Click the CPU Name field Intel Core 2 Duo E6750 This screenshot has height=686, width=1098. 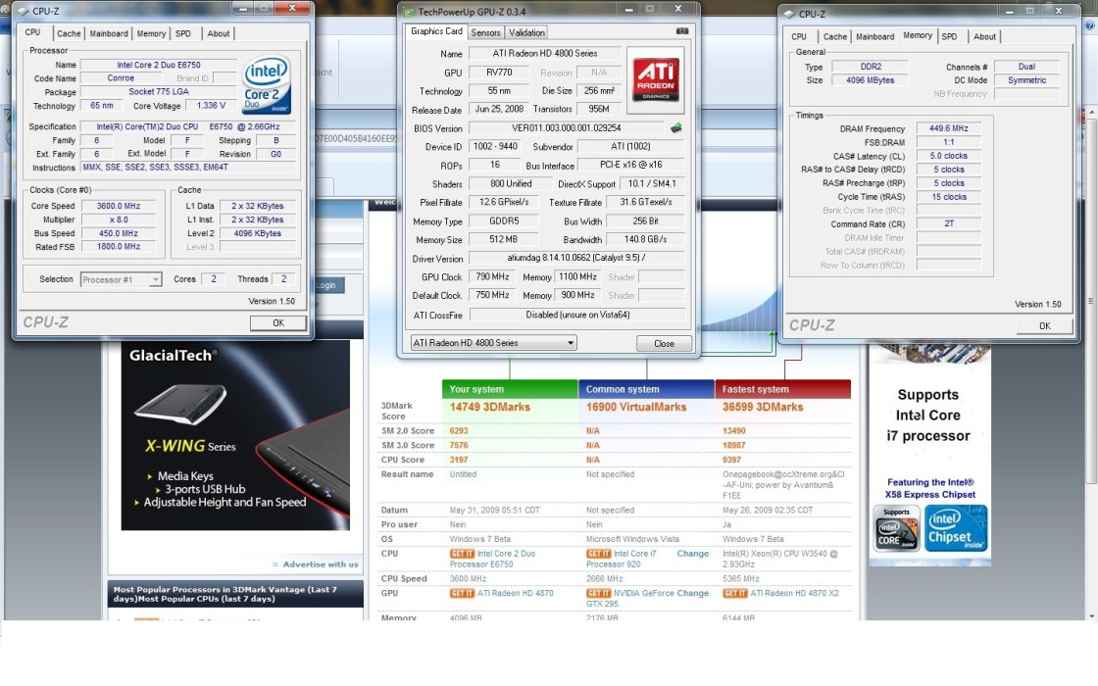pyautogui.click(x=158, y=65)
